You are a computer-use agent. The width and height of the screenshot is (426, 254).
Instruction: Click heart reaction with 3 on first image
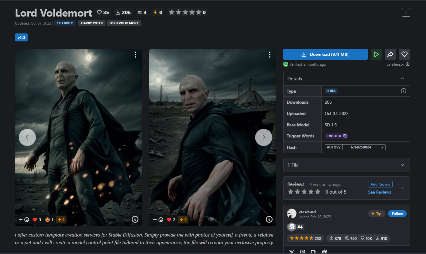(37, 220)
